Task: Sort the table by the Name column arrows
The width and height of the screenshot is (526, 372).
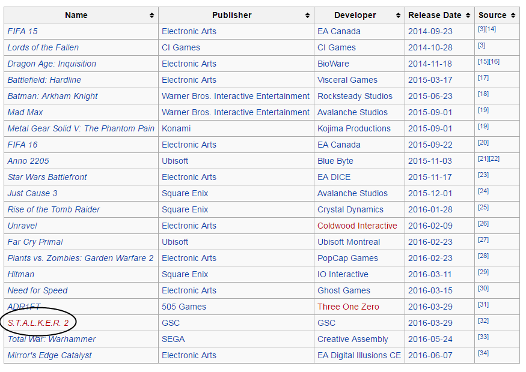Action: [151, 16]
